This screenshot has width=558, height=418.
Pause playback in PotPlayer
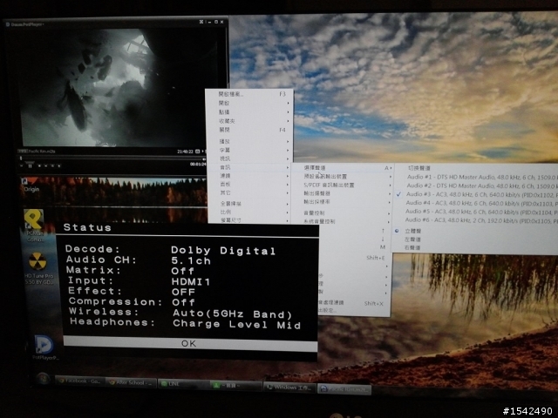(x=31, y=165)
